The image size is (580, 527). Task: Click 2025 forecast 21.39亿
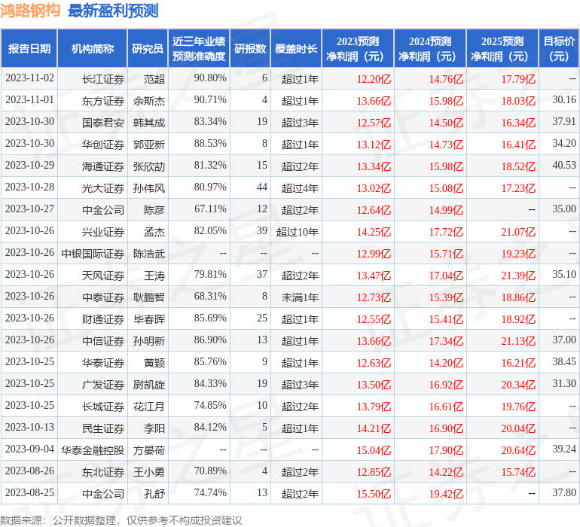518,276
